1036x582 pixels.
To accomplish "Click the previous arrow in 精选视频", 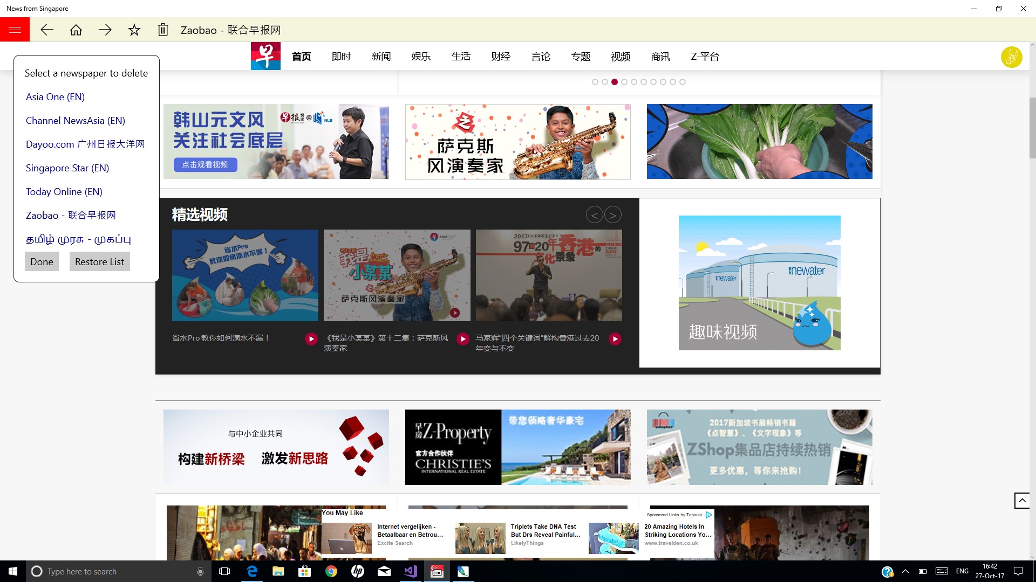I will (x=594, y=215).
